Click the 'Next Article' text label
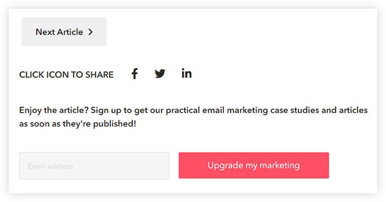Viewport: 386px width, 202px height. coord(59,32)
